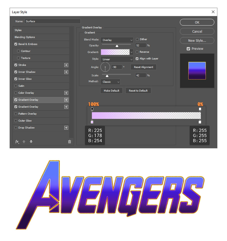Click the Scale value field 42

pos(140,75)
